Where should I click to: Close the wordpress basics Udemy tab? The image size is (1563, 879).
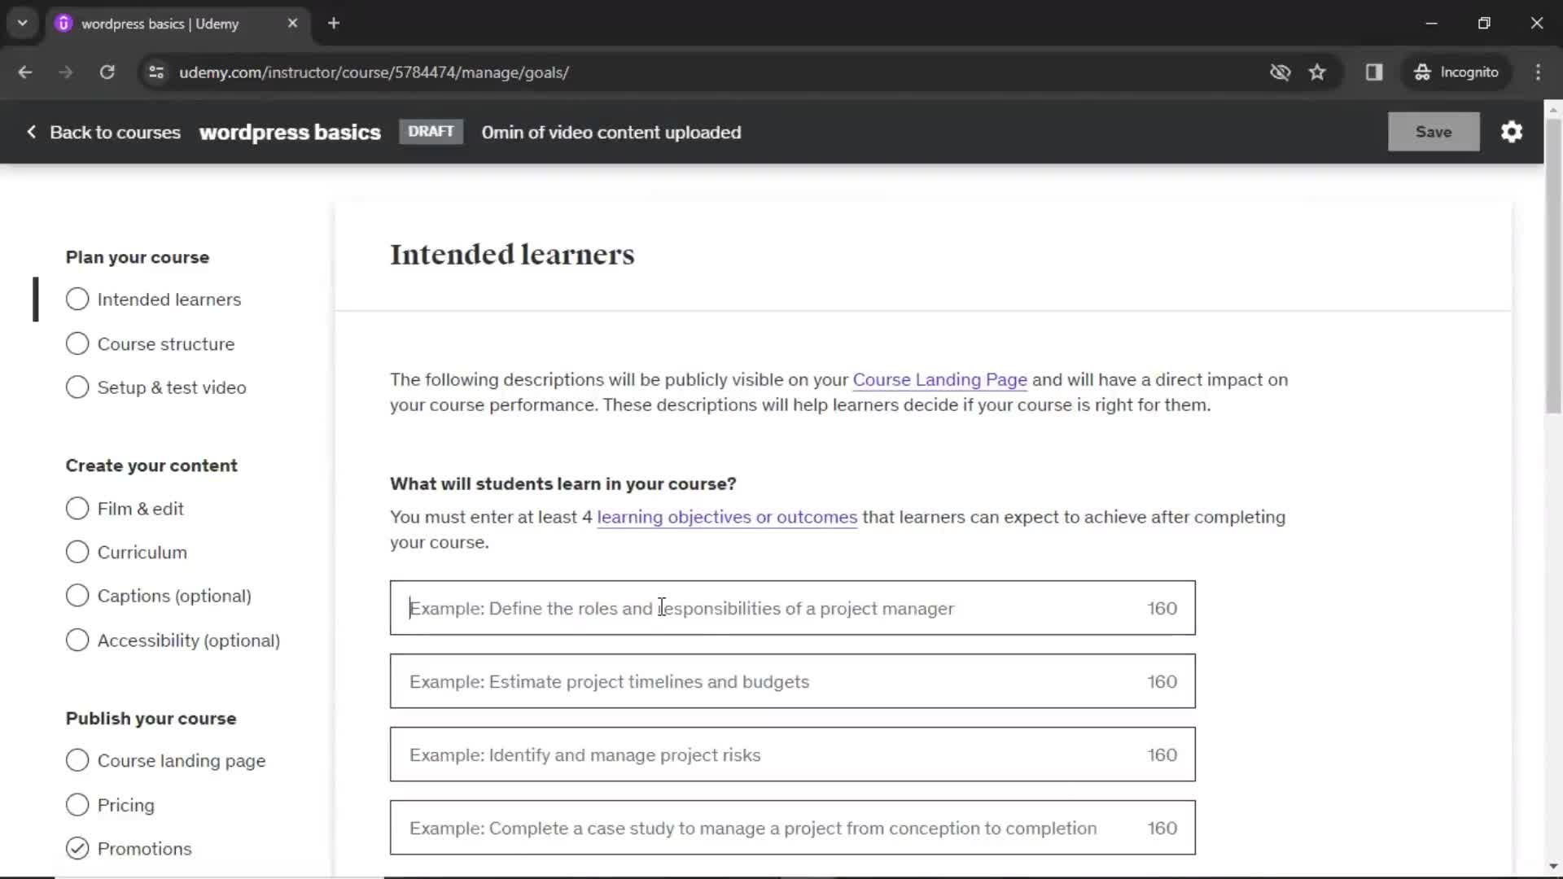click(x=292, y=24)
